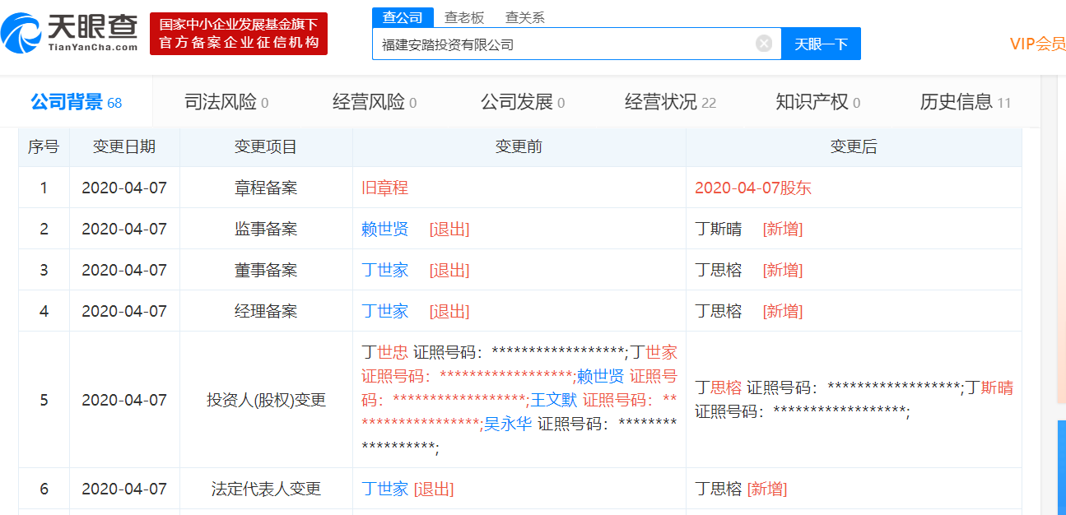
Task: Click 序号 column header
Action: pos(44,146)
